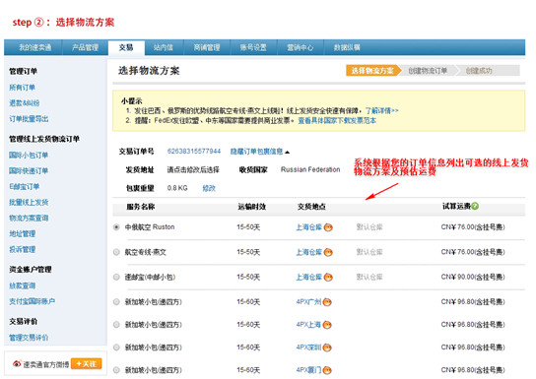This screenshot has width=536, height=379.
Task: Open 了解详情>> link in tips
Action: coord(382,110)
